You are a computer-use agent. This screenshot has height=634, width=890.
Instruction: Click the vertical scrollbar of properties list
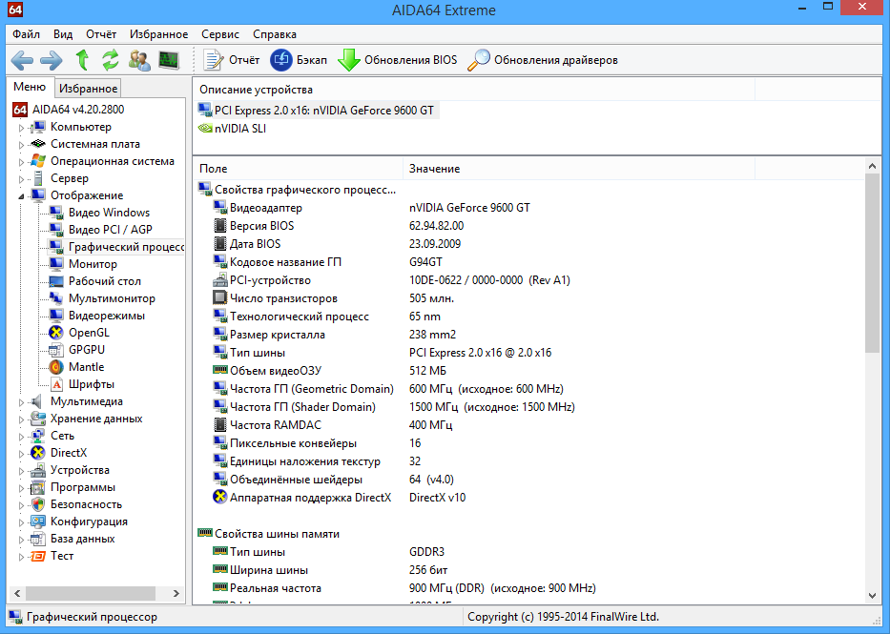pos(872,429)
